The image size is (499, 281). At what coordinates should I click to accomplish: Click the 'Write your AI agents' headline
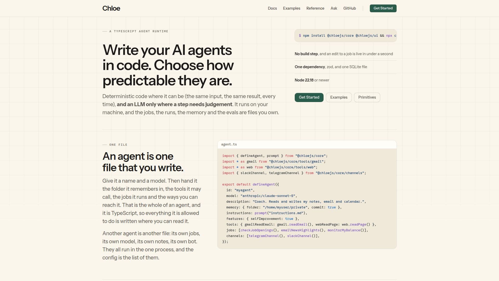(168, 65)
